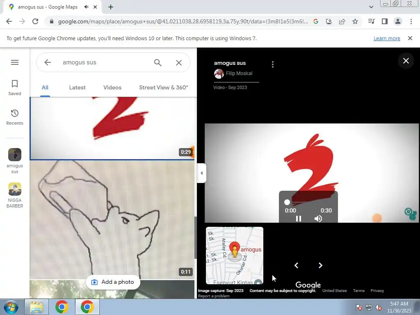Open the Chrome profile avatar menu

click(x=398, y=21)
